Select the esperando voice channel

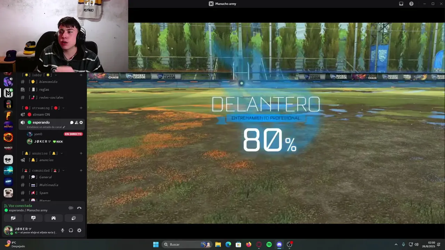[41, 123]
